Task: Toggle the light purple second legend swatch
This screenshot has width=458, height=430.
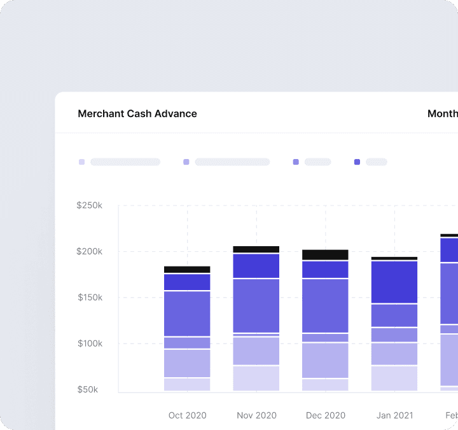Action: coord(186,162)
